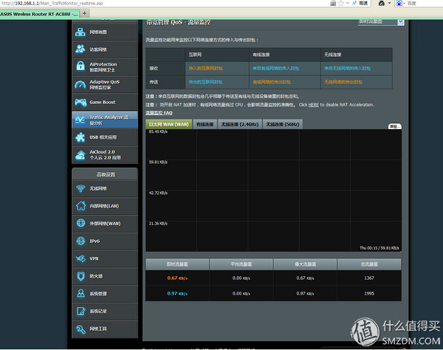Click 来自有线网络的传入封包 legend text
The width and height of the screenshot is (443, 350).
tap(275, 68)
